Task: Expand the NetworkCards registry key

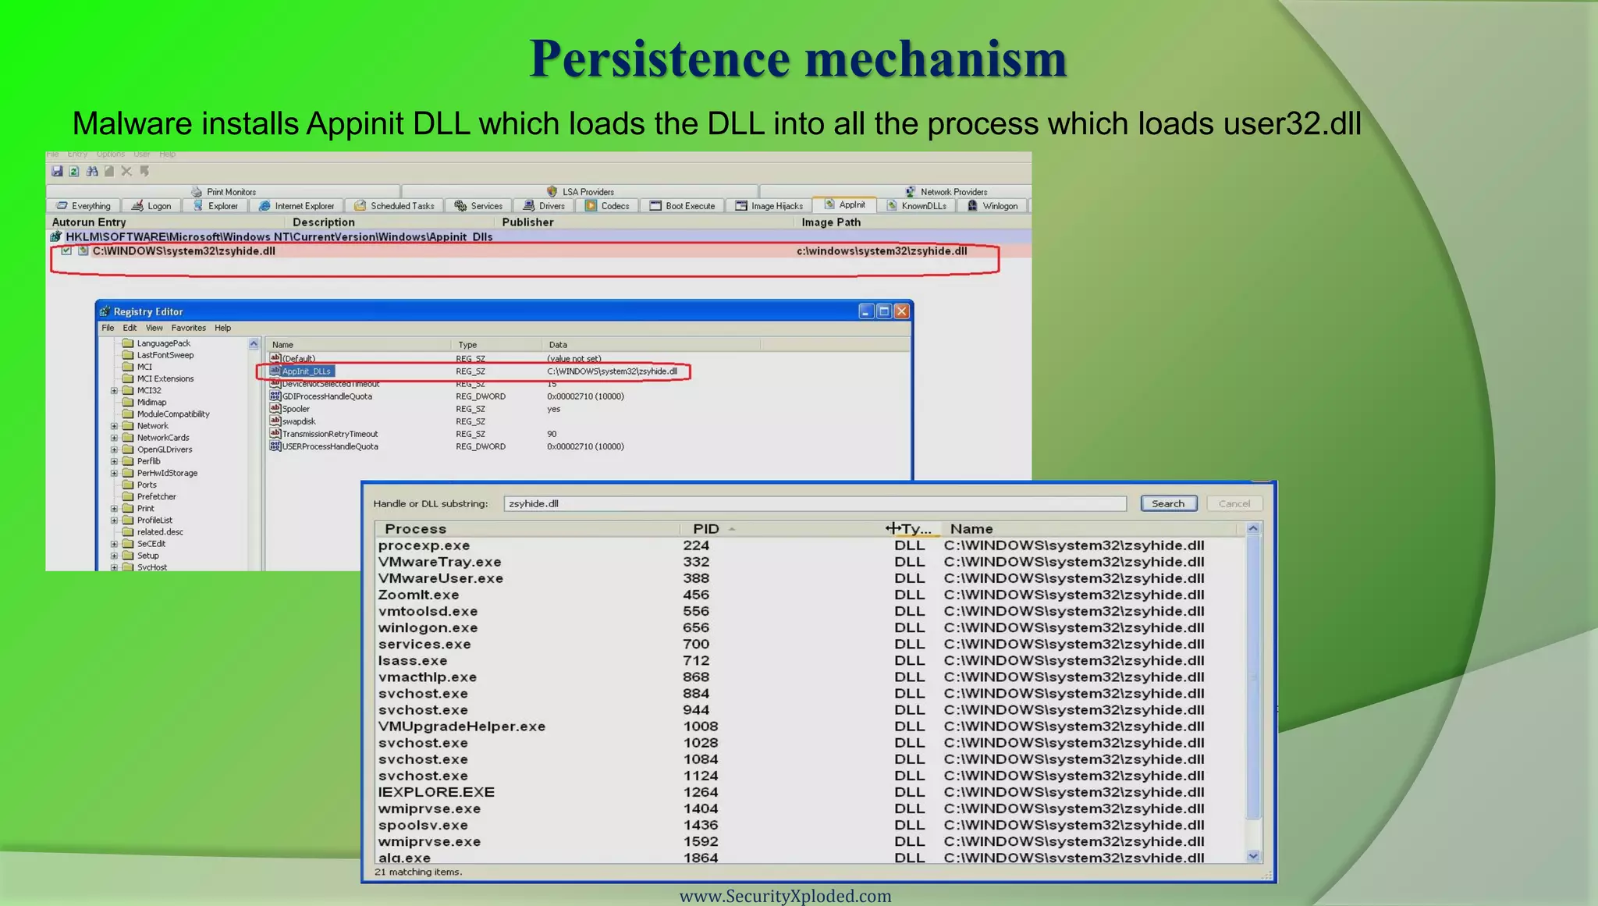Action: (x=114, y=438)
